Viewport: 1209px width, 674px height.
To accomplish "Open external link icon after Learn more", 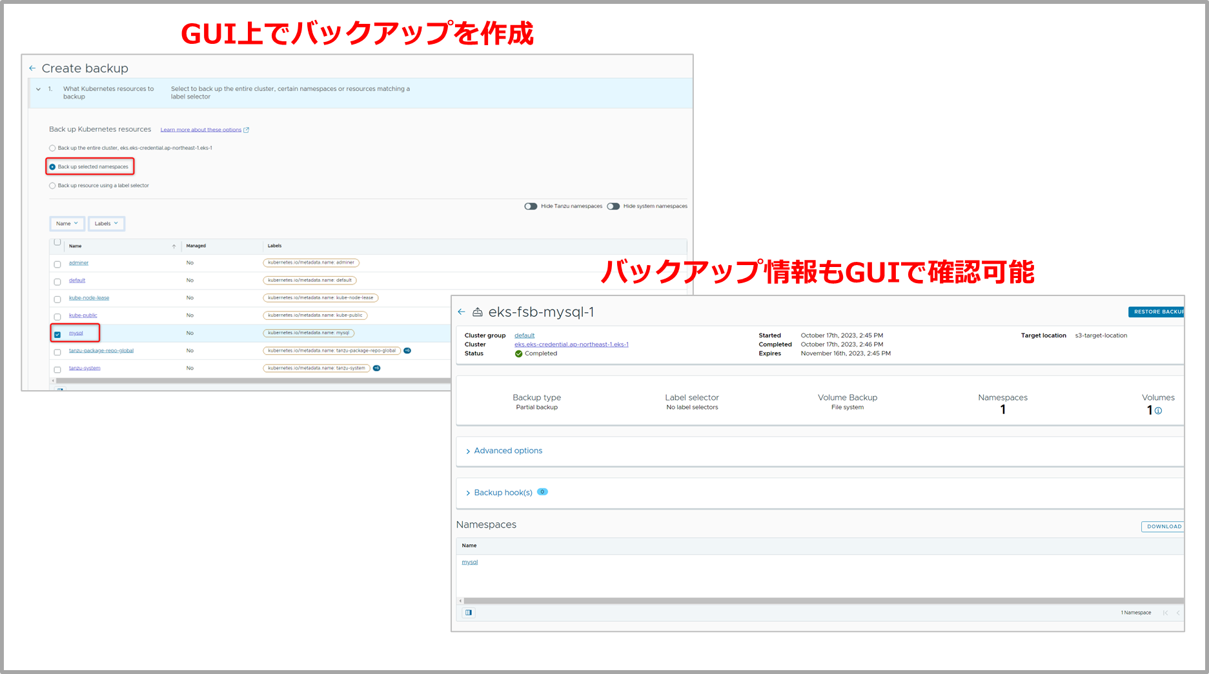I will [246, 130].
